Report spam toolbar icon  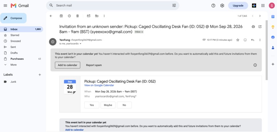[x=69, y=16]
